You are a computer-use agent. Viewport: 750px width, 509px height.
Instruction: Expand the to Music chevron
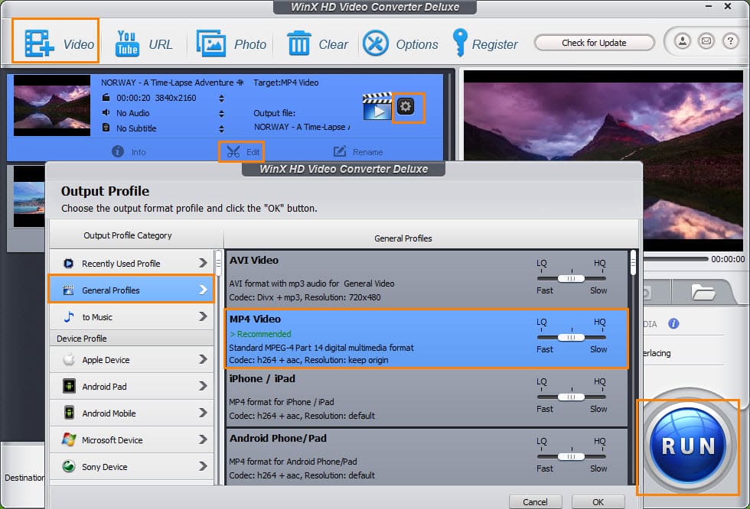(x=203, y=316)
